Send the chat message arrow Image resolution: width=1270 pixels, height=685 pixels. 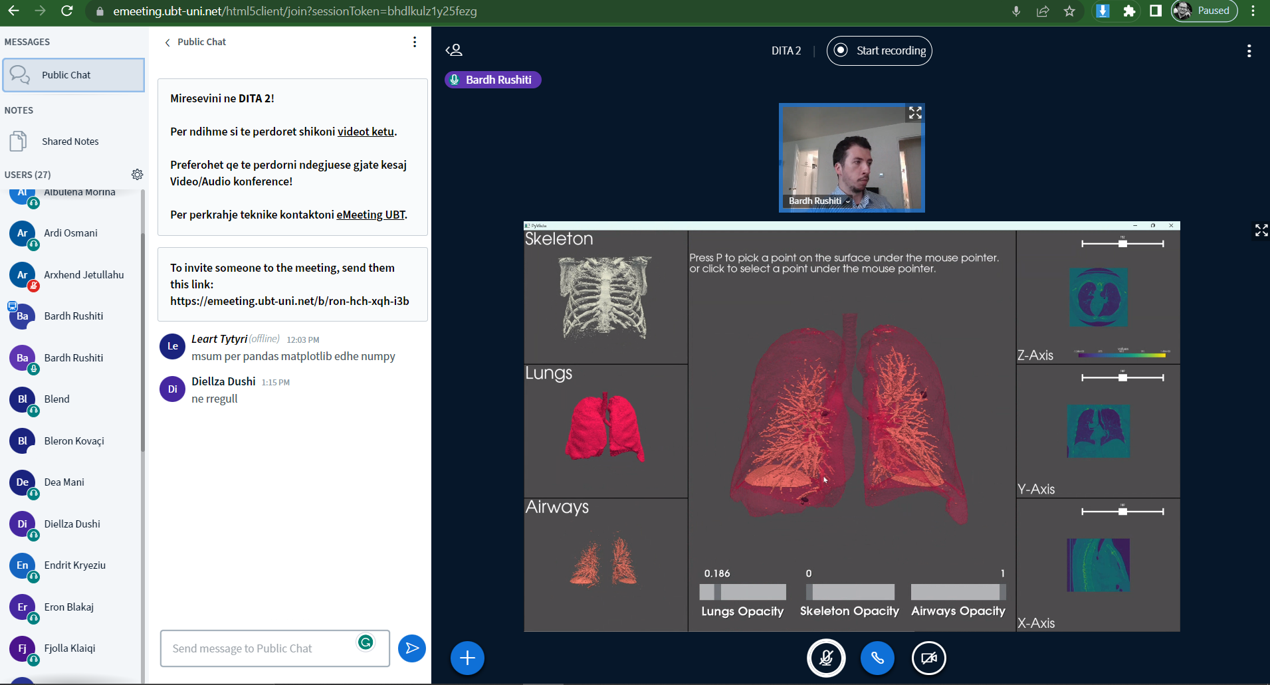(412, 648)
